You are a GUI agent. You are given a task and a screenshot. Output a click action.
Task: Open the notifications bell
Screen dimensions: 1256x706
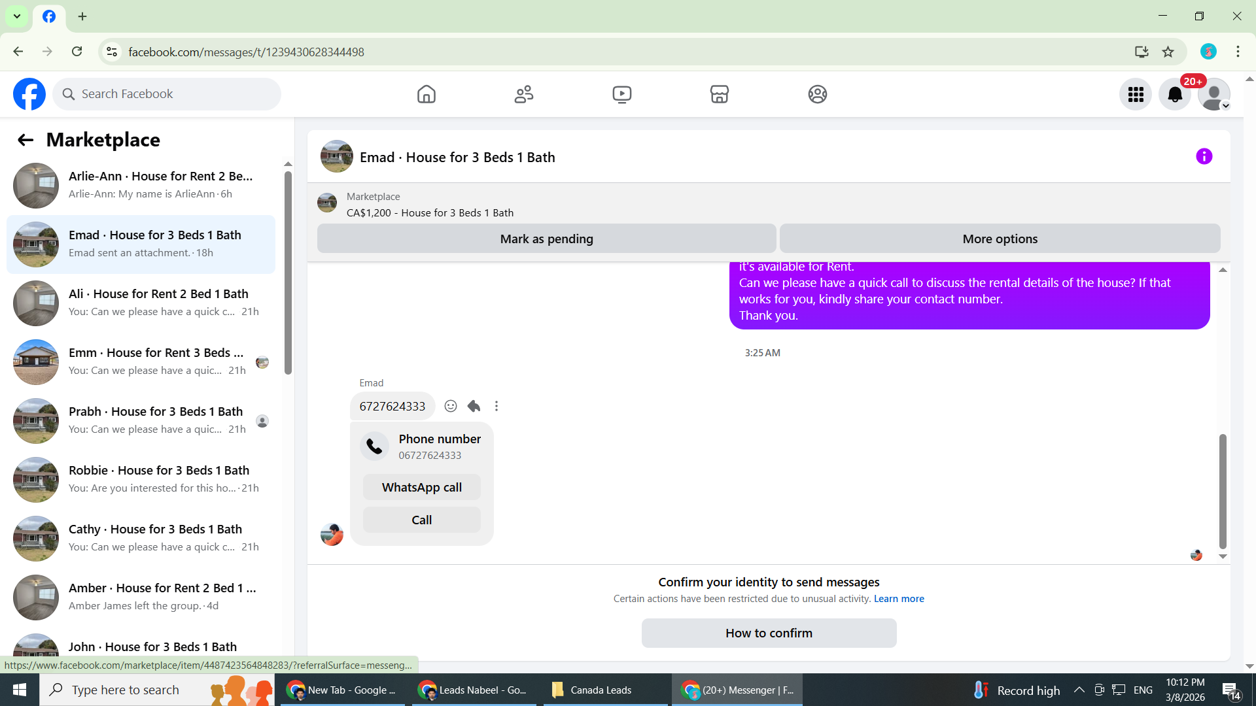point(1174,95)
